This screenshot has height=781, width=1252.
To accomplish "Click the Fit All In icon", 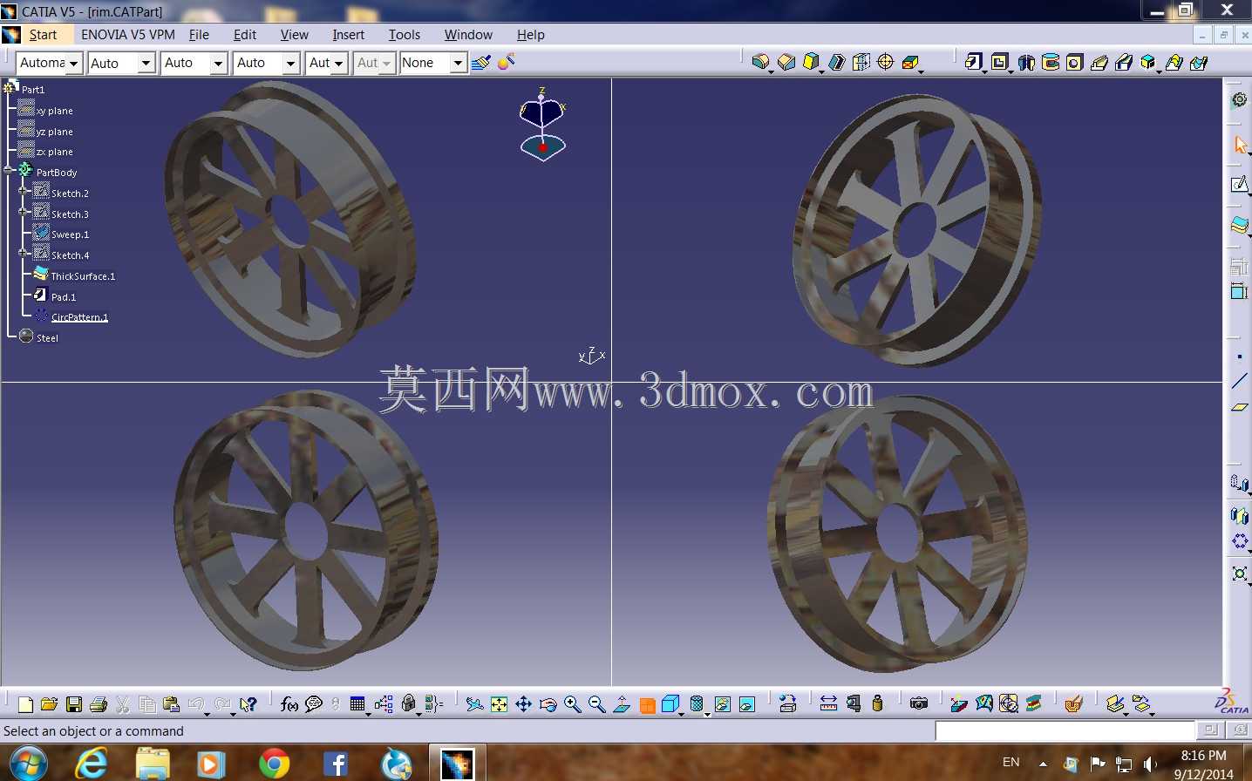I will tap(499, 704).
